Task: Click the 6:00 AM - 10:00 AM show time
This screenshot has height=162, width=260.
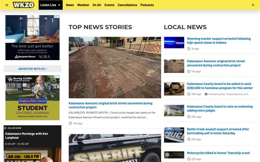Action: coord(17,144)
